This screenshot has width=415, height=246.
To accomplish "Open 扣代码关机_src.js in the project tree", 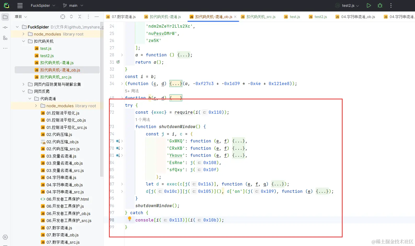I will point(56,77).
